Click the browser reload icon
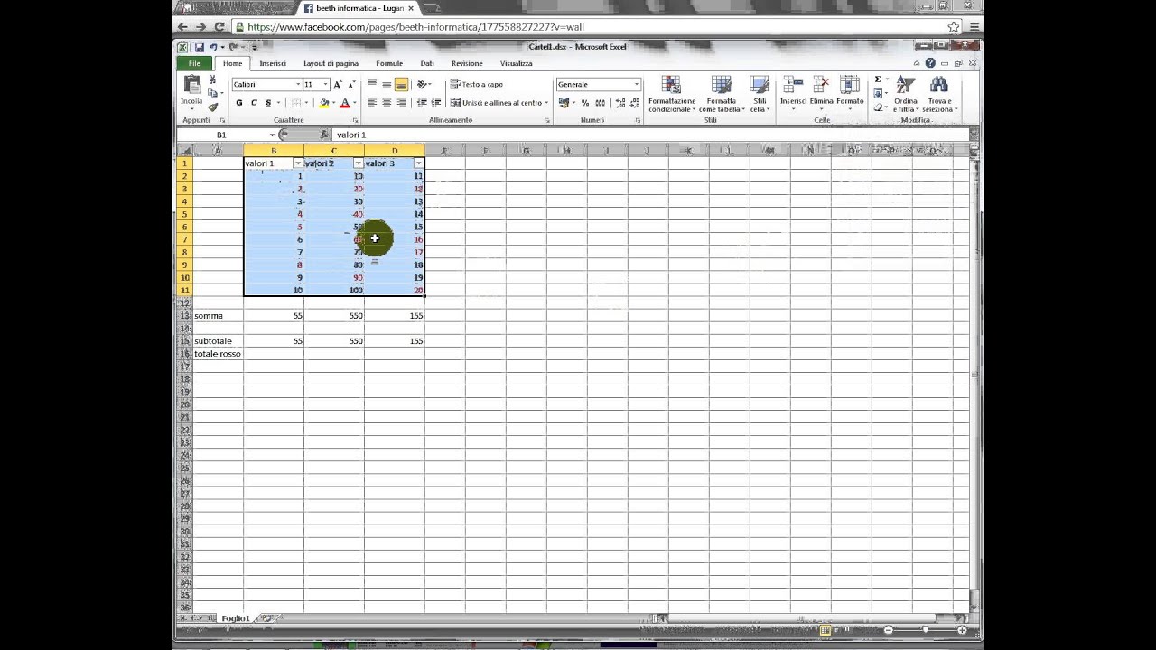 coord(219,27)
